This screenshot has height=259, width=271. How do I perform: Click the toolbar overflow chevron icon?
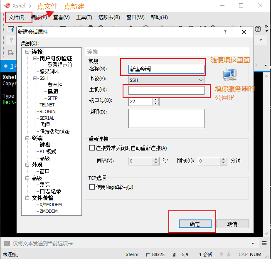point(266,26)
